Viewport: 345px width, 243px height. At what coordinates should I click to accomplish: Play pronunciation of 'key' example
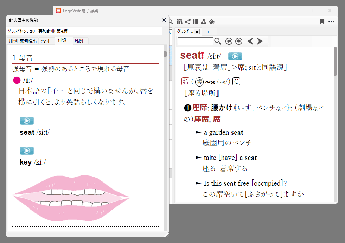coord(27,151)
